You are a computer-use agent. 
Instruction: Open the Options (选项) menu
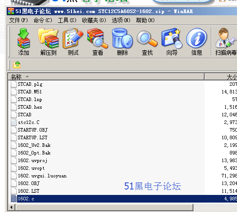(x=121, y=20)
